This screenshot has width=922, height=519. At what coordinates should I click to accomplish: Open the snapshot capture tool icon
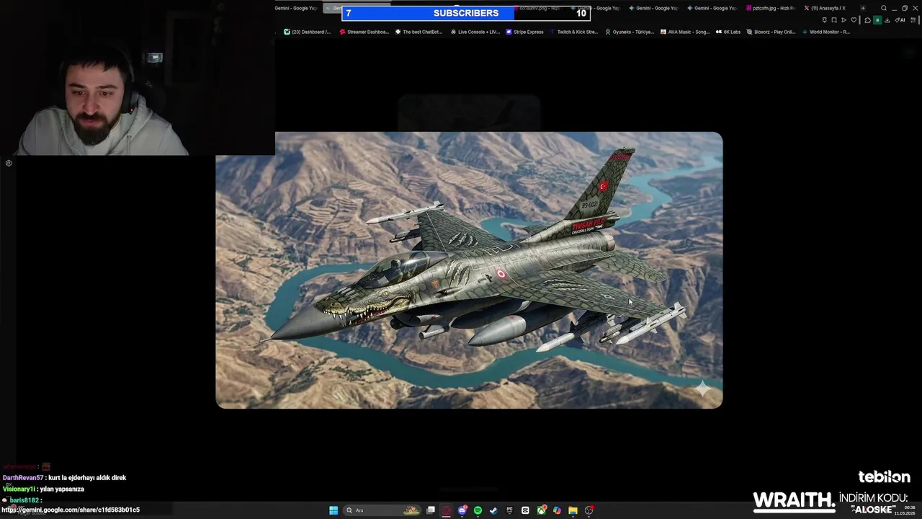click(x=834, y=20)
